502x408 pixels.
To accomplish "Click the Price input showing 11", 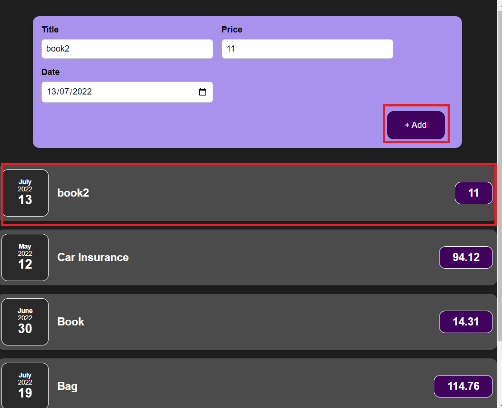I will coord(307,49).
